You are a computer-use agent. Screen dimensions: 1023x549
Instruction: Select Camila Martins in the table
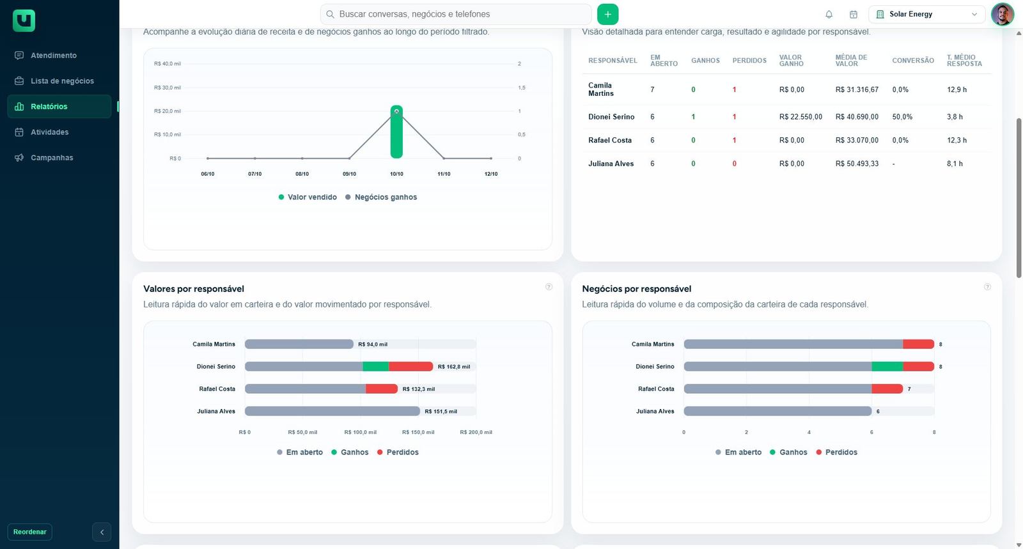(x=601, y=89)
